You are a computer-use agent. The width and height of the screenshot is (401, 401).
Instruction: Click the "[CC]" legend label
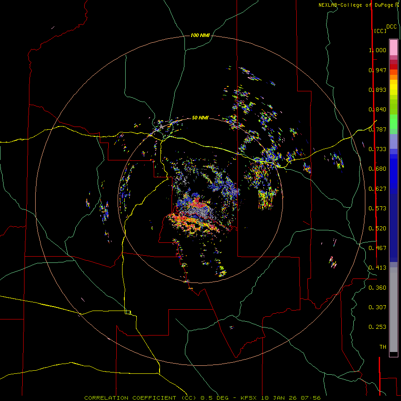click(380, 31)
